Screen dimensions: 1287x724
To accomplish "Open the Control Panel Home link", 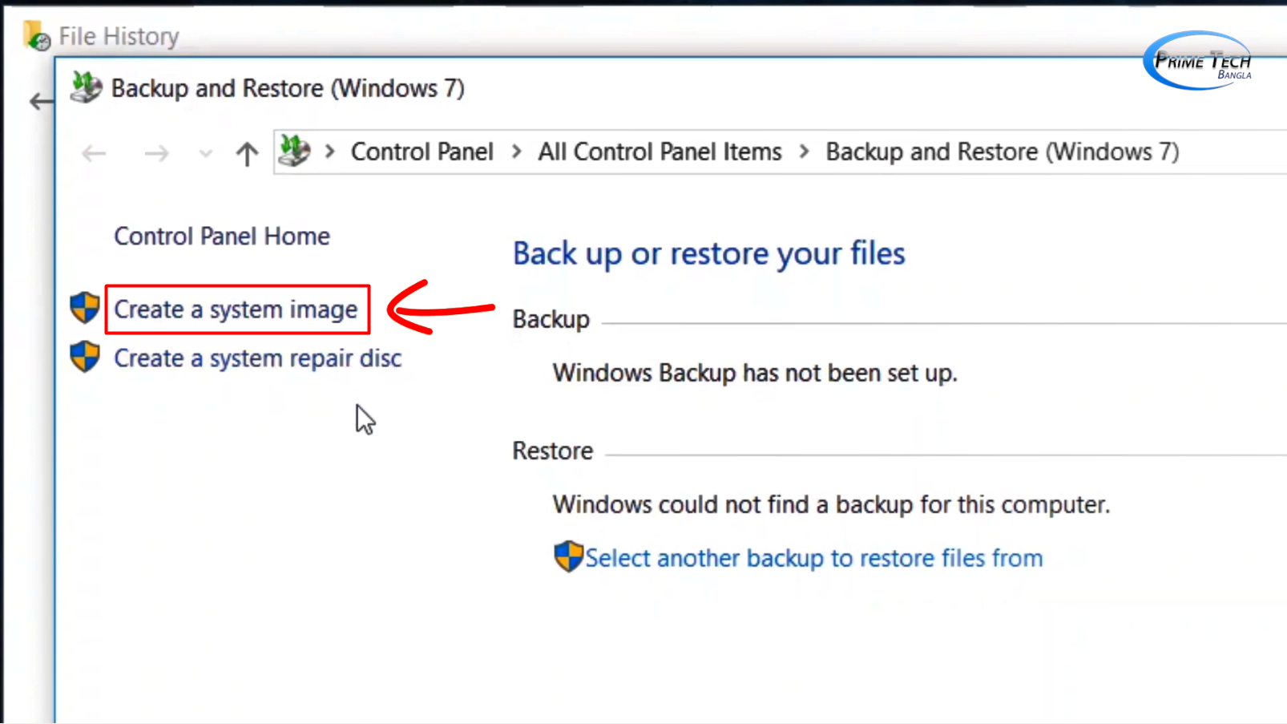I will click(222, 237).
